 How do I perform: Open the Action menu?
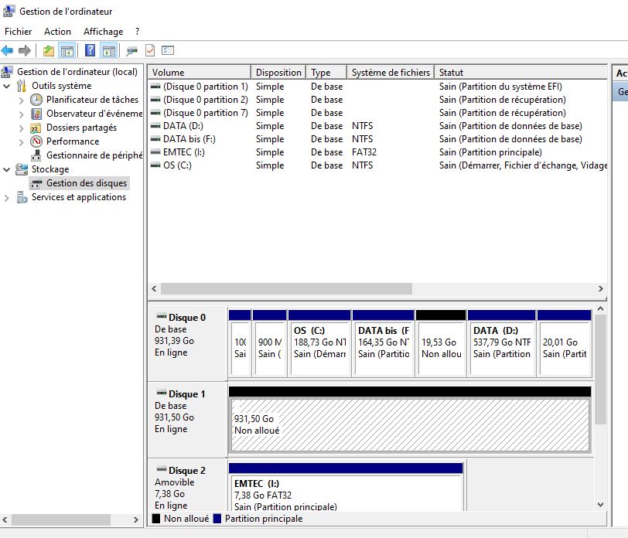pyautogui.click(x=57, y=32)
